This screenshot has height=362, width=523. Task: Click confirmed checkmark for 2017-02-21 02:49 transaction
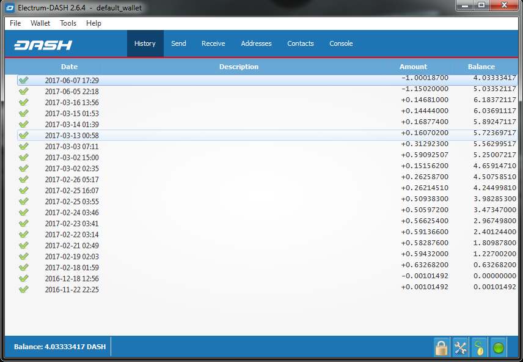coord(24,245)
